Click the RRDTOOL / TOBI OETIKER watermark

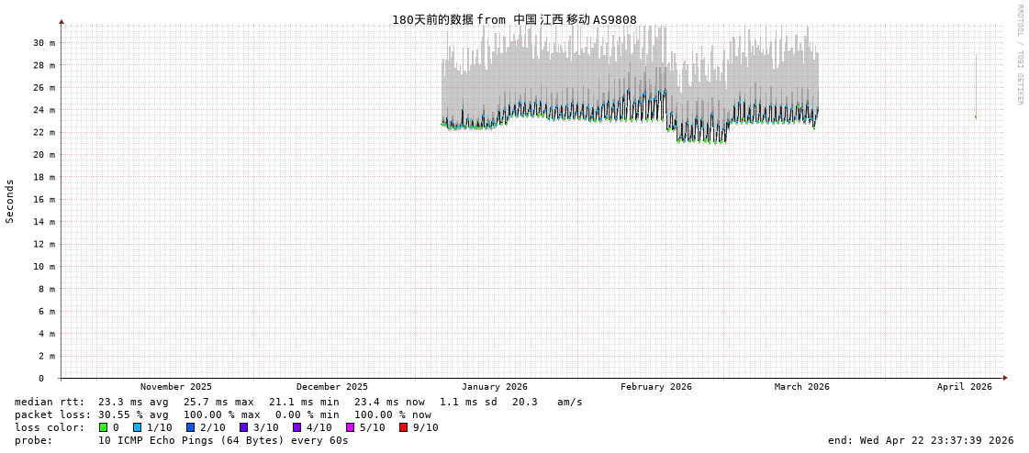click(x=1020, y=55)
